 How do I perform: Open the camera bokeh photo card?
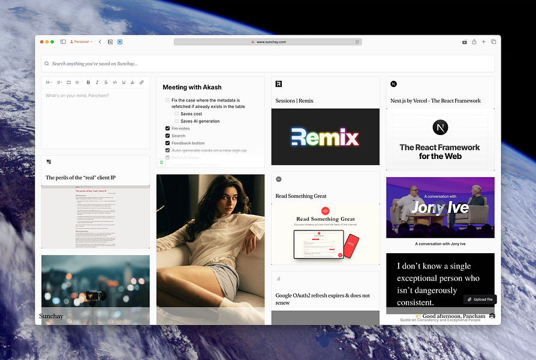[95, 290]
